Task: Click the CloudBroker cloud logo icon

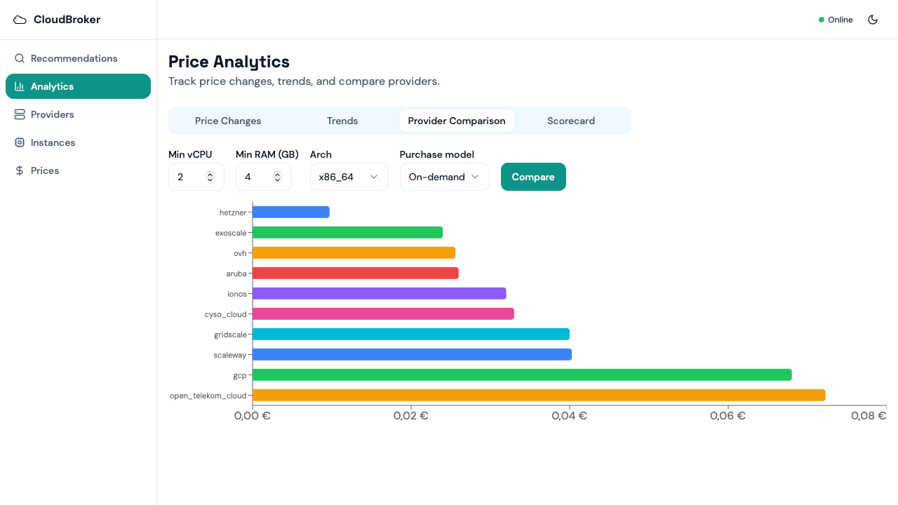Action: pos(20,20)
